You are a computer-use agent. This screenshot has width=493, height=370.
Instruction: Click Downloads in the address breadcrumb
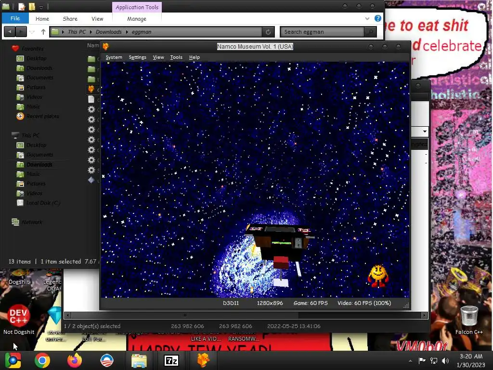tap(108, 32)
